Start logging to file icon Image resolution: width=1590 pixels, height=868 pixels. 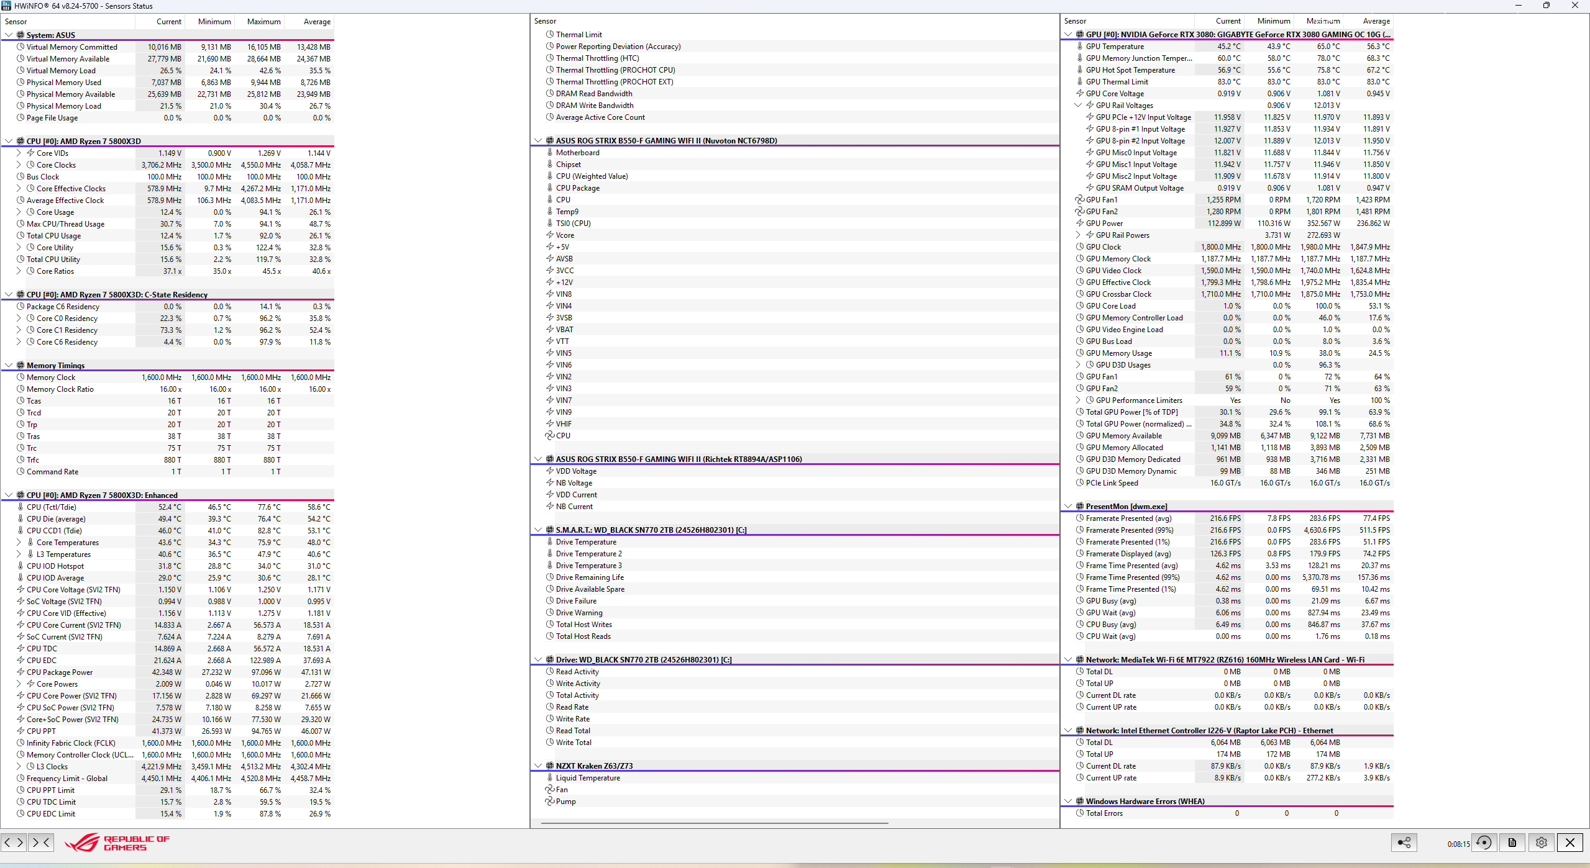pos(1512,843)
